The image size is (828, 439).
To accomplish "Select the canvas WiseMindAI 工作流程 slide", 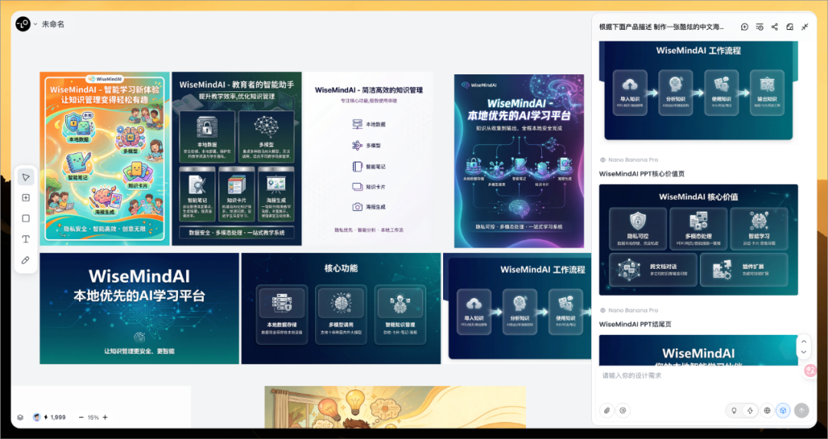I will [x=517, y=309].
